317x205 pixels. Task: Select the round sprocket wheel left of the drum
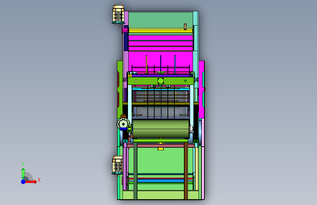[123, 124]
